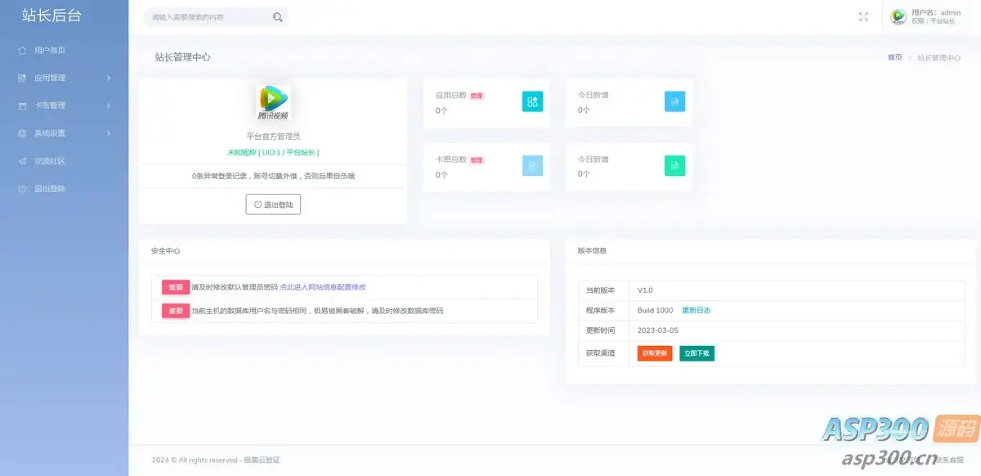981x476 pixels.
Task: Click the search magnifier icon
Action: coord(278,17)
